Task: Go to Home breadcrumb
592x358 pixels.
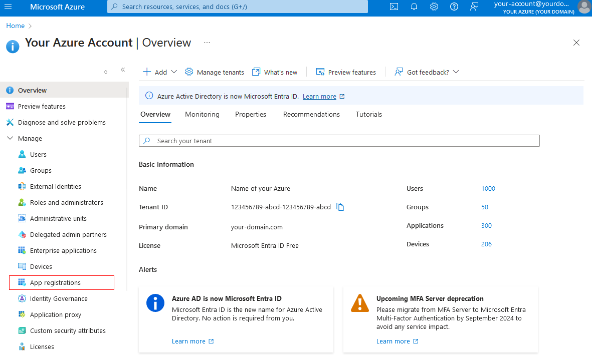Action: coord(15,26)
